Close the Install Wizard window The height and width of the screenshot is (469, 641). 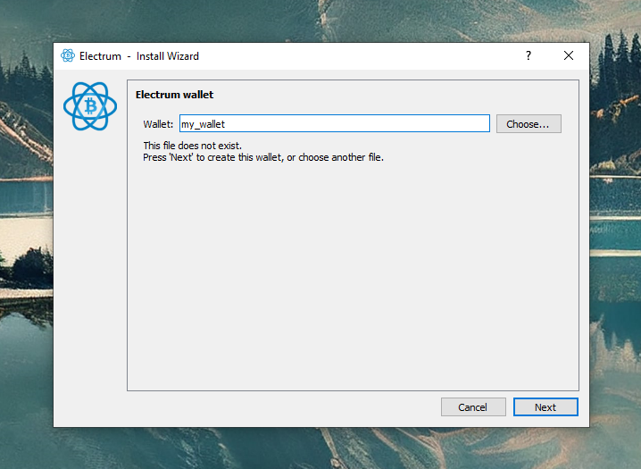(569, 55)
